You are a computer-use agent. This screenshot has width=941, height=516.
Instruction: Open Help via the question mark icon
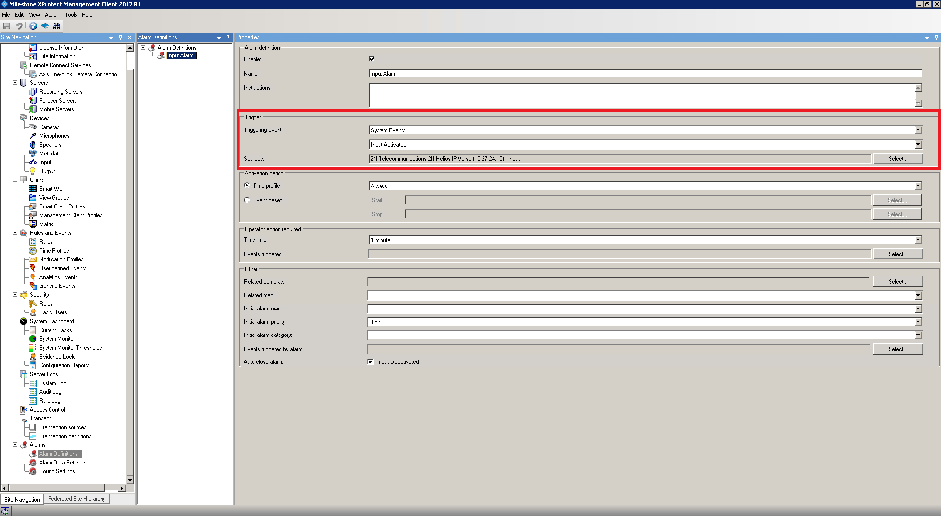[x=33, y=26]
